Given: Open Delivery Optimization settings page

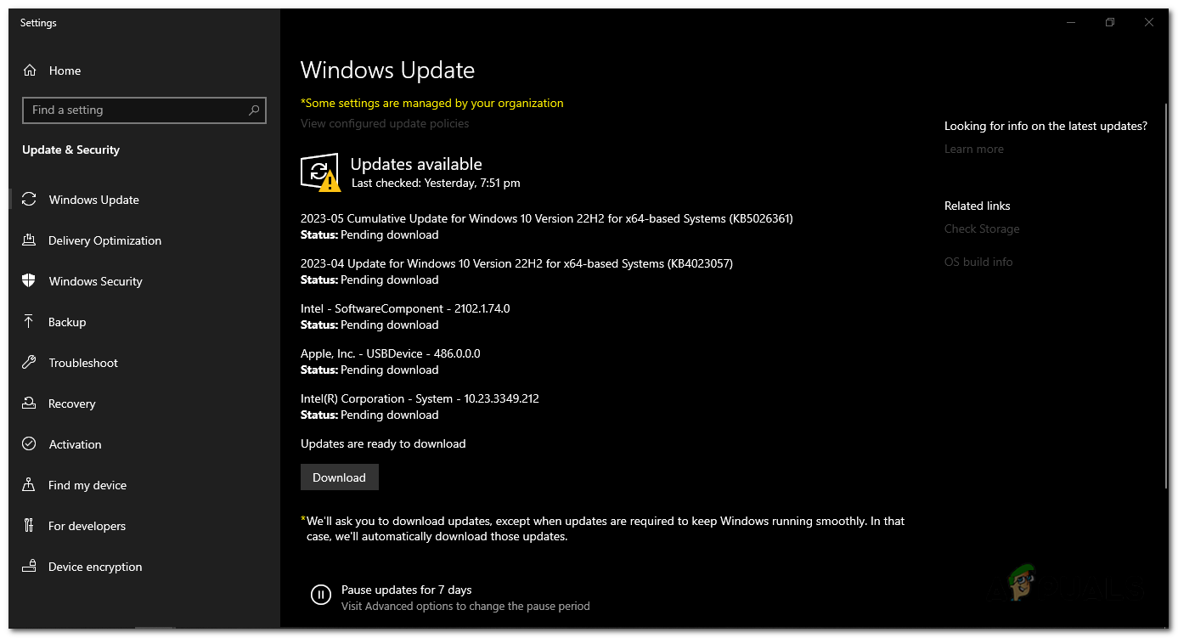Looking at the screenshot, I should pyautogui.click(x=104, y=240).
